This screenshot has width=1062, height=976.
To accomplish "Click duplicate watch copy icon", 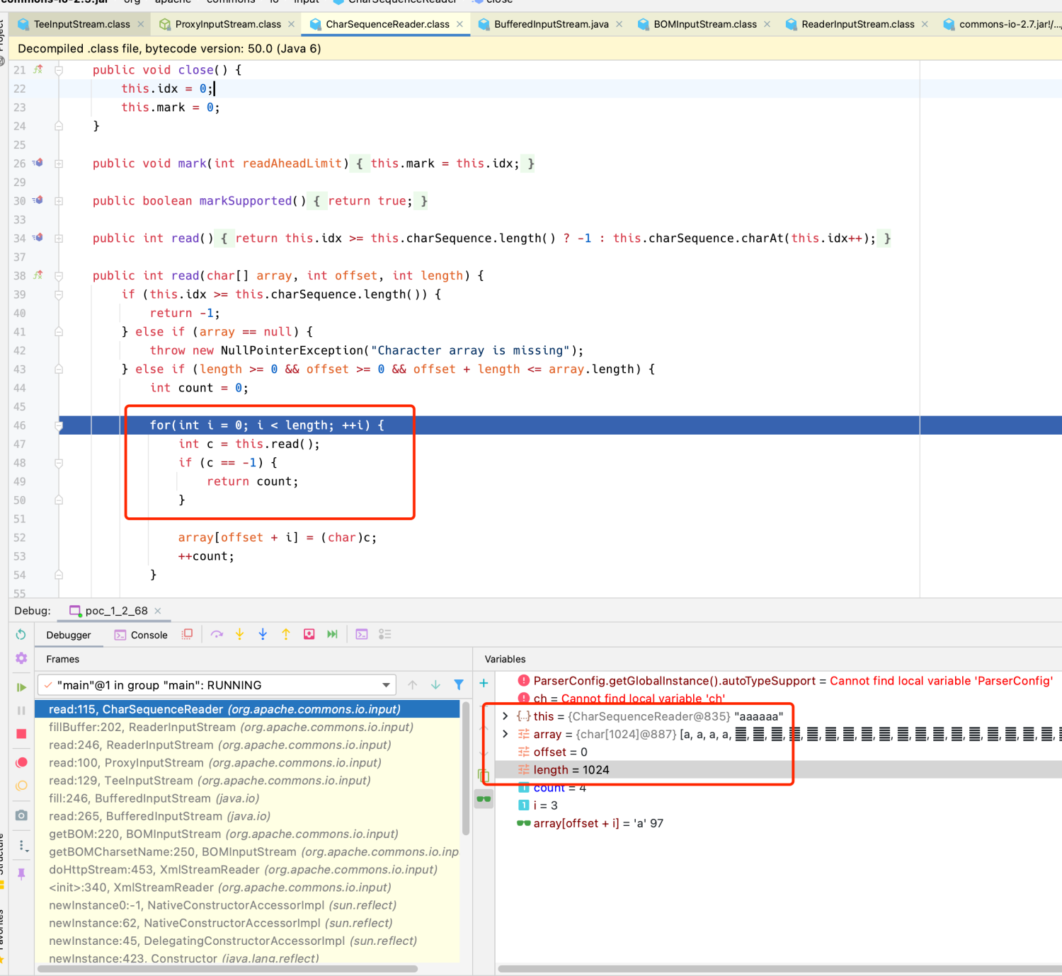I will point(484,775).
